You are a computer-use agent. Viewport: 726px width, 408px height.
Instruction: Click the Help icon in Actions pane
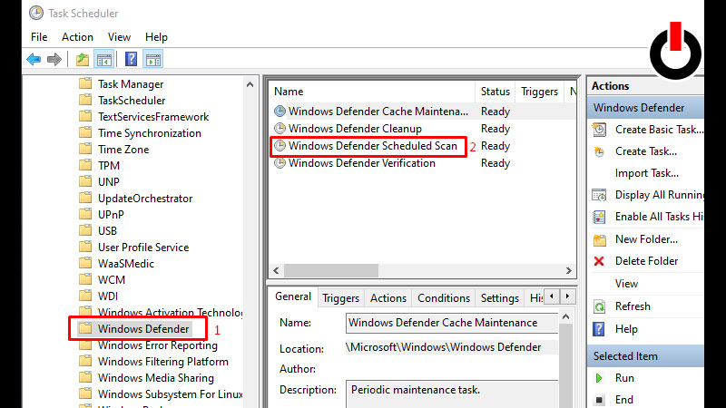click(x=599, y=329)
